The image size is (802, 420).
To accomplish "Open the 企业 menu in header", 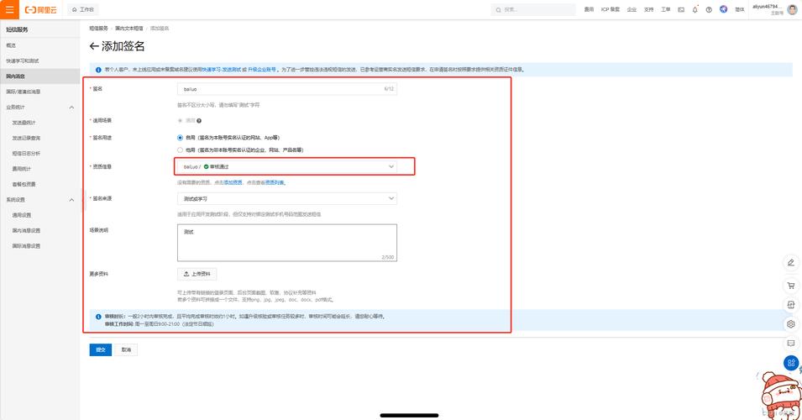I will click(x=632, y=9).
